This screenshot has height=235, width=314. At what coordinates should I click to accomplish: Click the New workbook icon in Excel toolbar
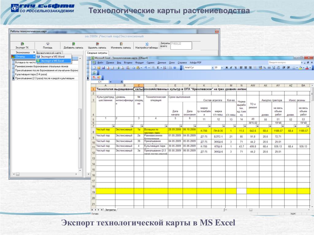94,68
